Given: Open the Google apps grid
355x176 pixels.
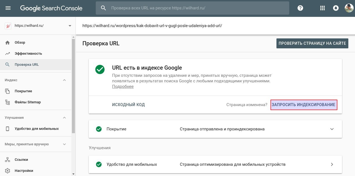Looking at the screenshot, I should pyautogui.click(x=322, y=8).
